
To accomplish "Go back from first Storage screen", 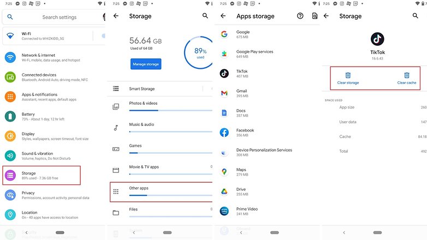I will (x=116, y=16).
